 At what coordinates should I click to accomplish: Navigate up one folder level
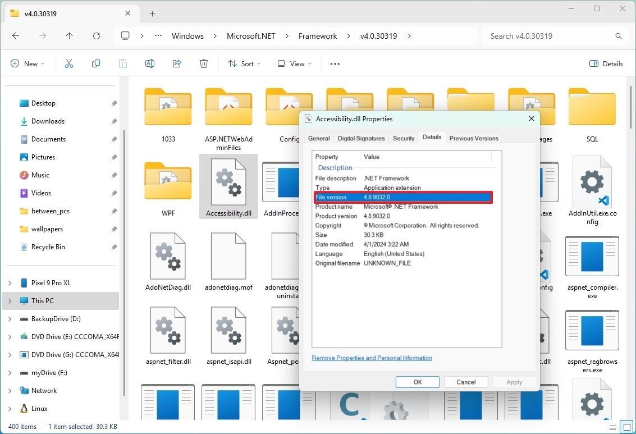pos(69,35)
